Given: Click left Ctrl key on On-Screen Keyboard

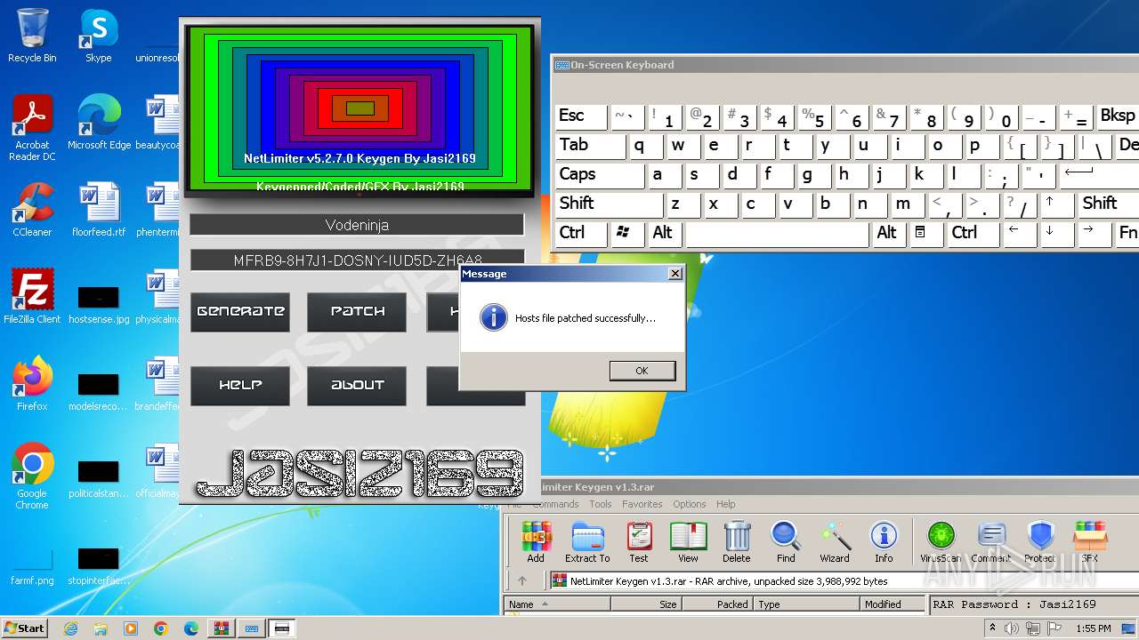Looking at the screenshot, I should click(581, 233).
